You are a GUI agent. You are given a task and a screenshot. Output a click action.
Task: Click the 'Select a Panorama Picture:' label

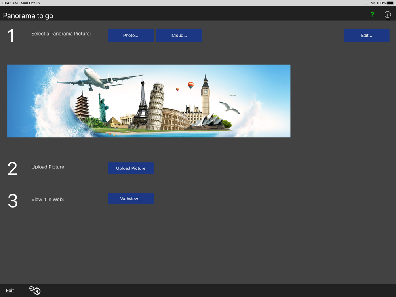coord(61,34)
